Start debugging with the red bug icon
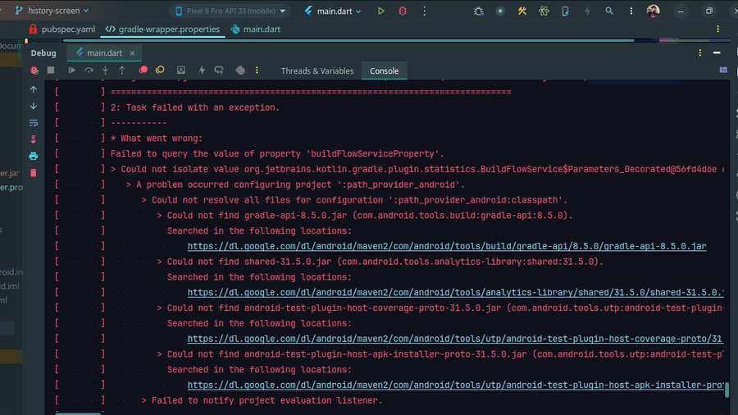The image size is (738, 415). [x=403, y=11]
